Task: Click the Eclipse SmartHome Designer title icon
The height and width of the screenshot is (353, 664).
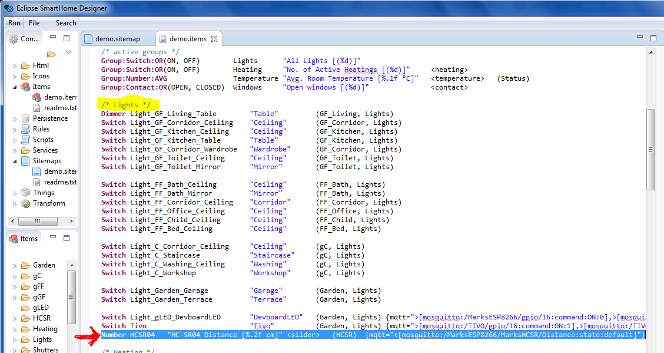Action: (8, 8)
